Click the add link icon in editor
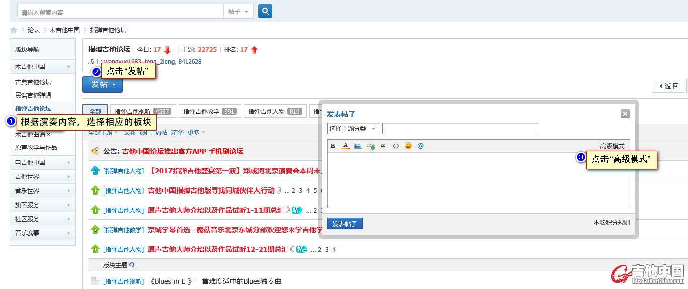688x289 pixels. pyautogui.click(x=371, y=146)
